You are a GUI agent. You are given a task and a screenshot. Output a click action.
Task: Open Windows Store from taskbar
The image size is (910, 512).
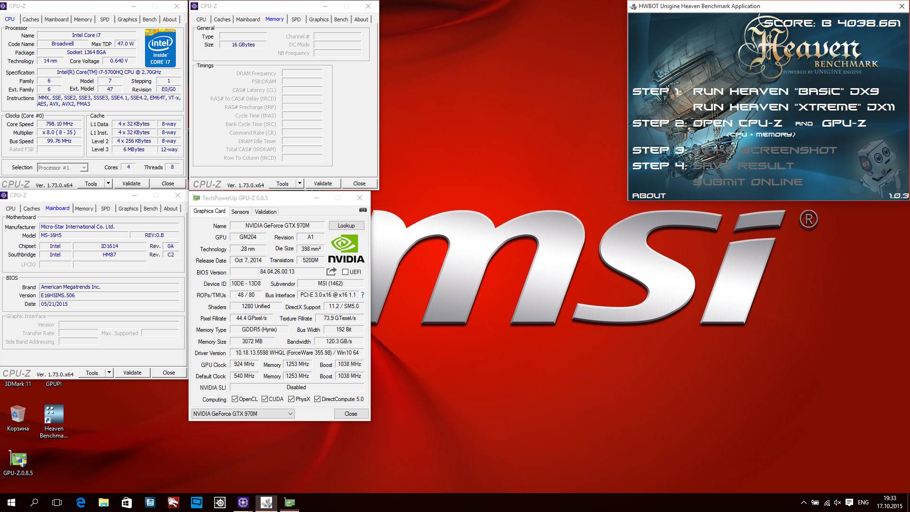(x=127, y=503)
